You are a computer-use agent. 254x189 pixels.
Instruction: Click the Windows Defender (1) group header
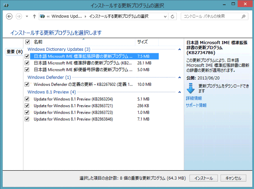[x=49, y=77]
